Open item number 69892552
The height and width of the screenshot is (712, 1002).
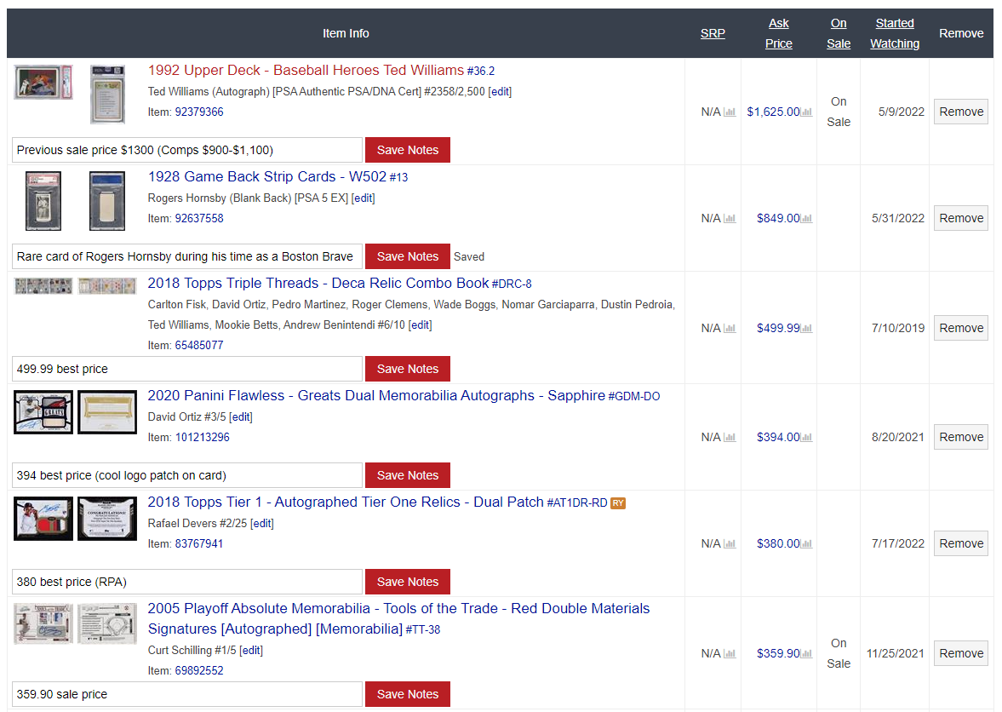(x=199, y=670)
